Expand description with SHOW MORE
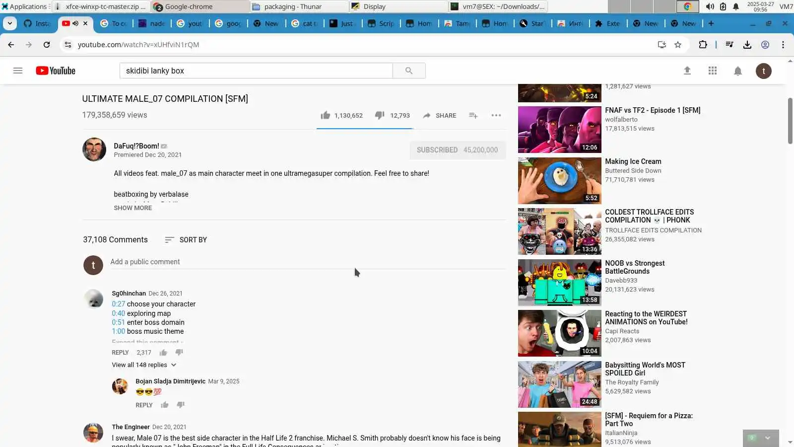The image size is (794, 447). (133, 208)
